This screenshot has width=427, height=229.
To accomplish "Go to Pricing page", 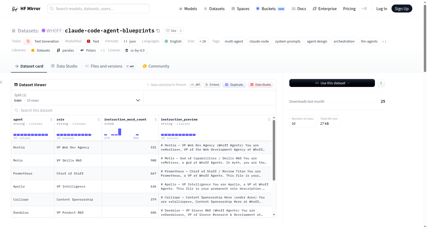I will coord(349,9).
